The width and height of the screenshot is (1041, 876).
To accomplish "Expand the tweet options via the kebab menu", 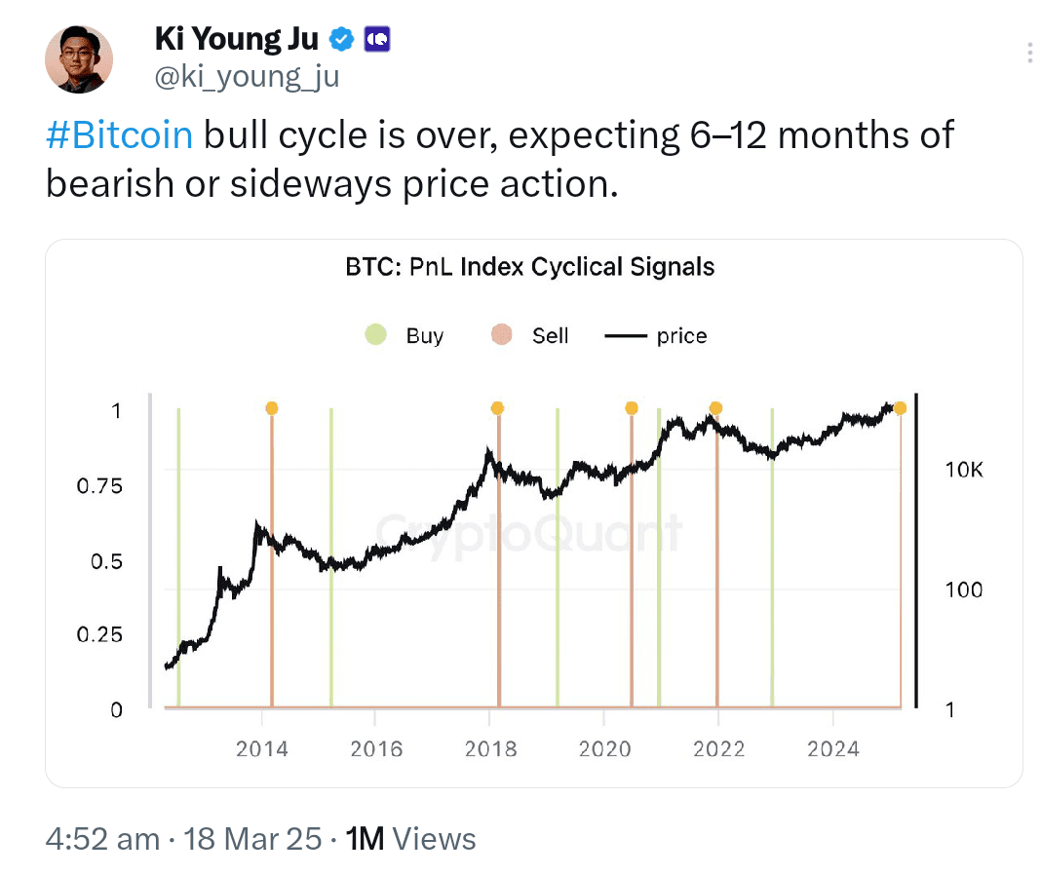I will (1029, 53).
